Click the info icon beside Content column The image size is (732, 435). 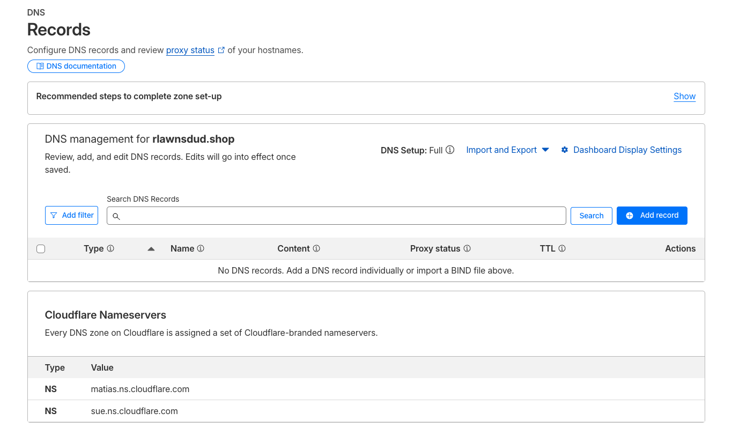[316, 249]
